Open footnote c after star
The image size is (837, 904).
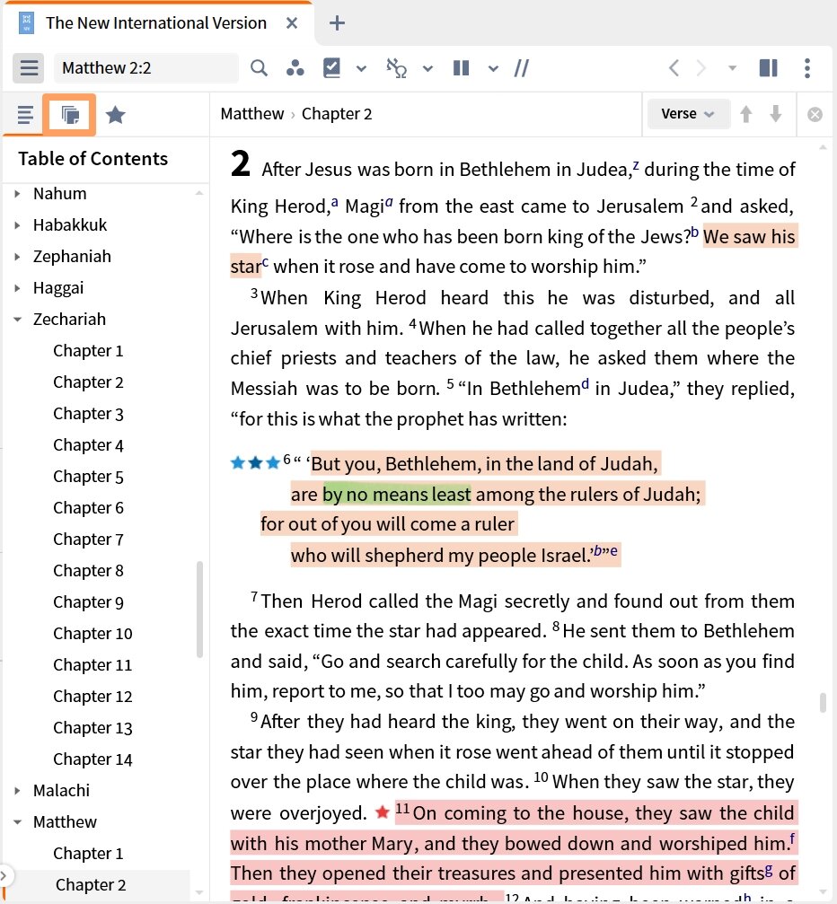pyautogui.click(x=265, y=262)
